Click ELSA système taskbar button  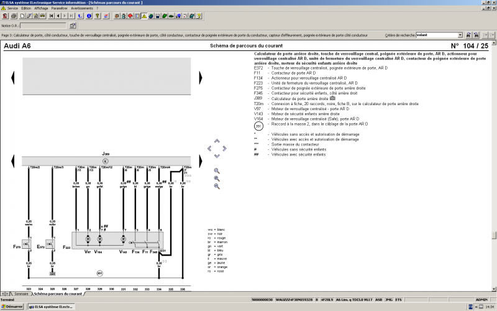tap(51, 307)
